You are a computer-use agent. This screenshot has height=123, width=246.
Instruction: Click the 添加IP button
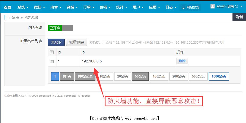tap(56, 42)
